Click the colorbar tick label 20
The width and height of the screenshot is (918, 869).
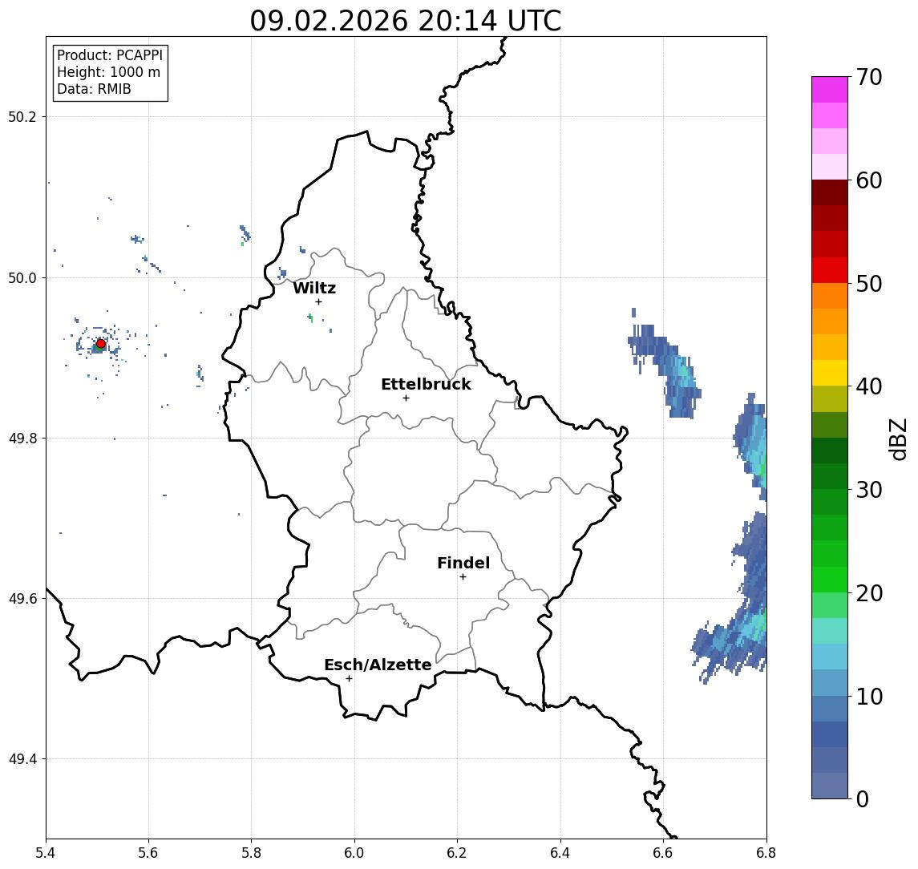(869, 592)
